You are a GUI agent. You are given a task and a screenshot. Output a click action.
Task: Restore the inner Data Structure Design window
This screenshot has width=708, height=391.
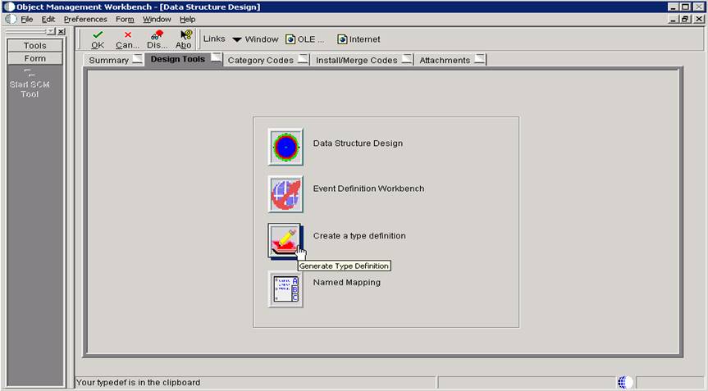[x=685, y=19]
